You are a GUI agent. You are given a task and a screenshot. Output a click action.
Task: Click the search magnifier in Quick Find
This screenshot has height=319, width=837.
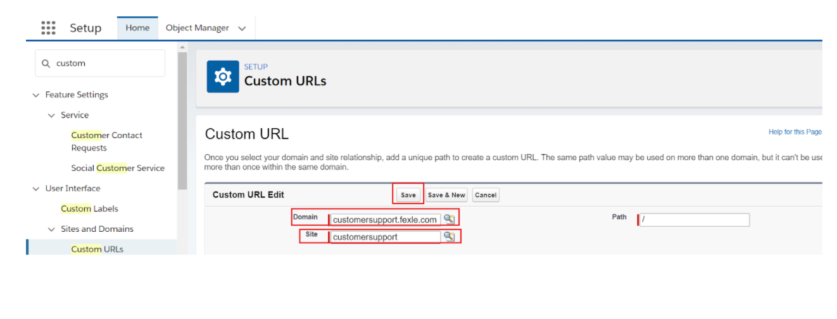(x=46, y=63)
